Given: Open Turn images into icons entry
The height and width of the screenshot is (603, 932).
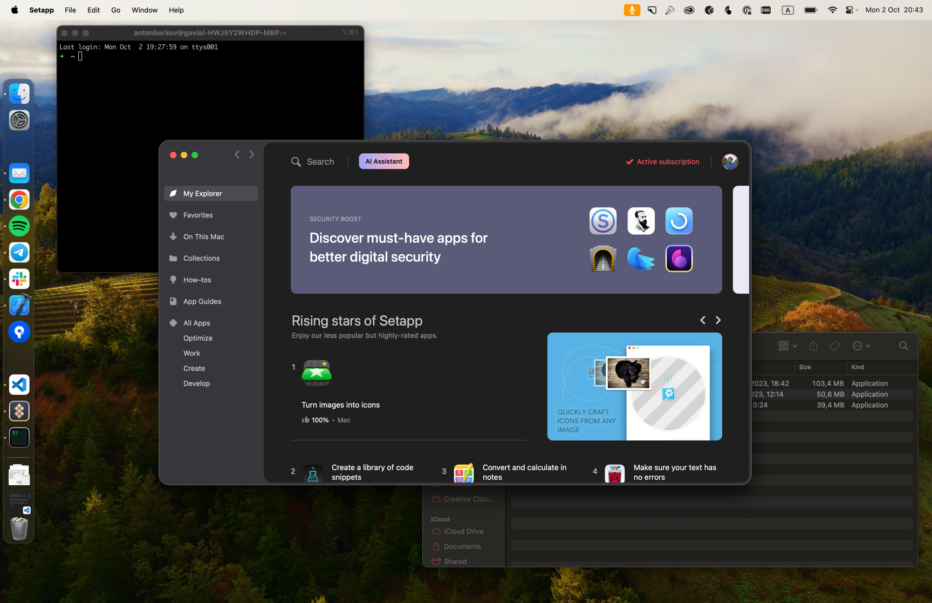Looking at the screenshot, I should click(x=340, y=405).
